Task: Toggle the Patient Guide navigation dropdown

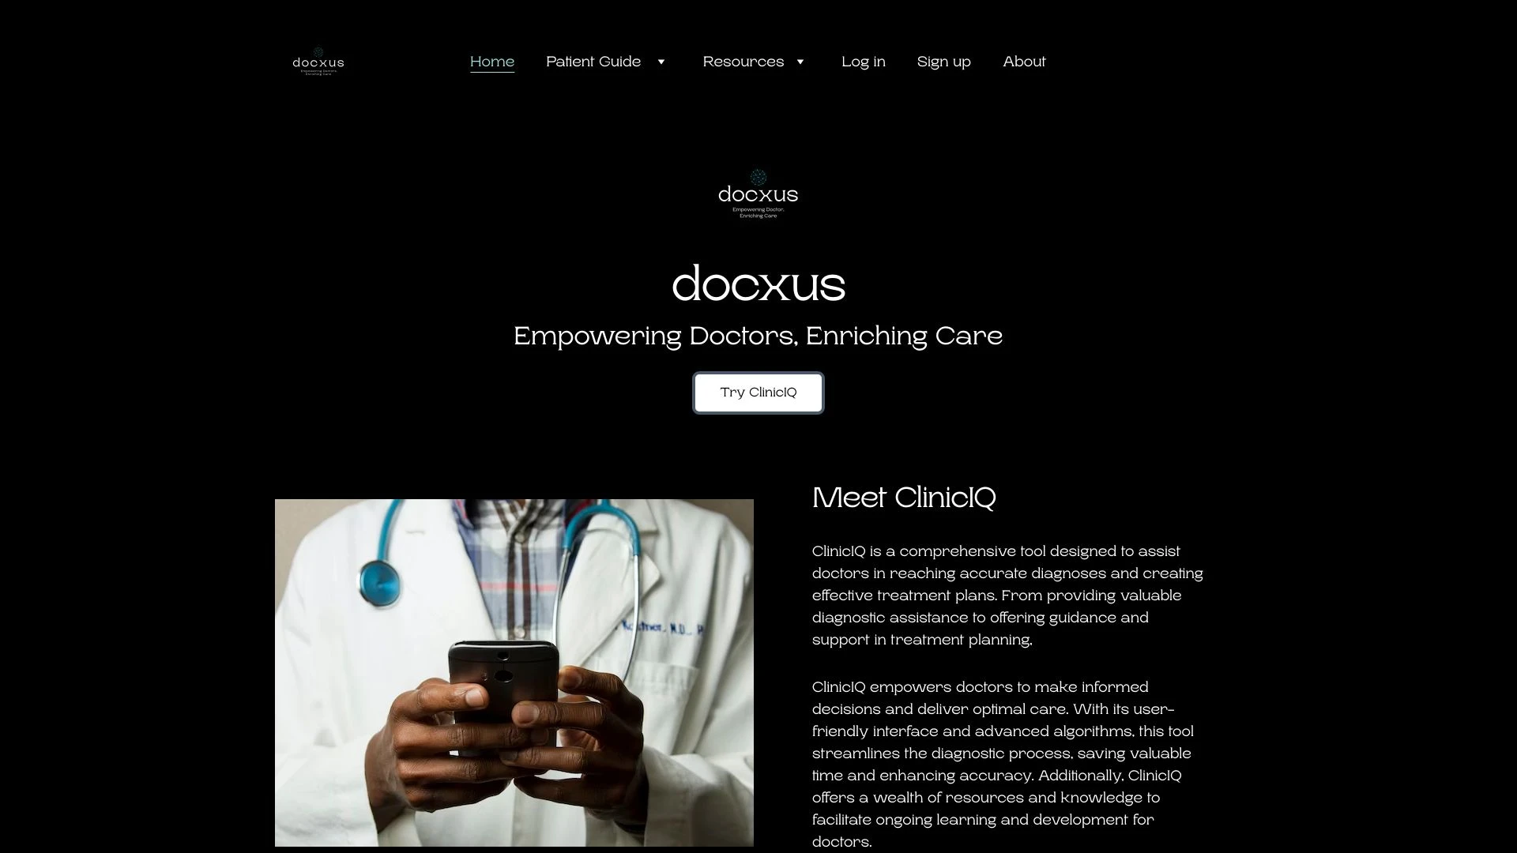Action: (661, 62)
